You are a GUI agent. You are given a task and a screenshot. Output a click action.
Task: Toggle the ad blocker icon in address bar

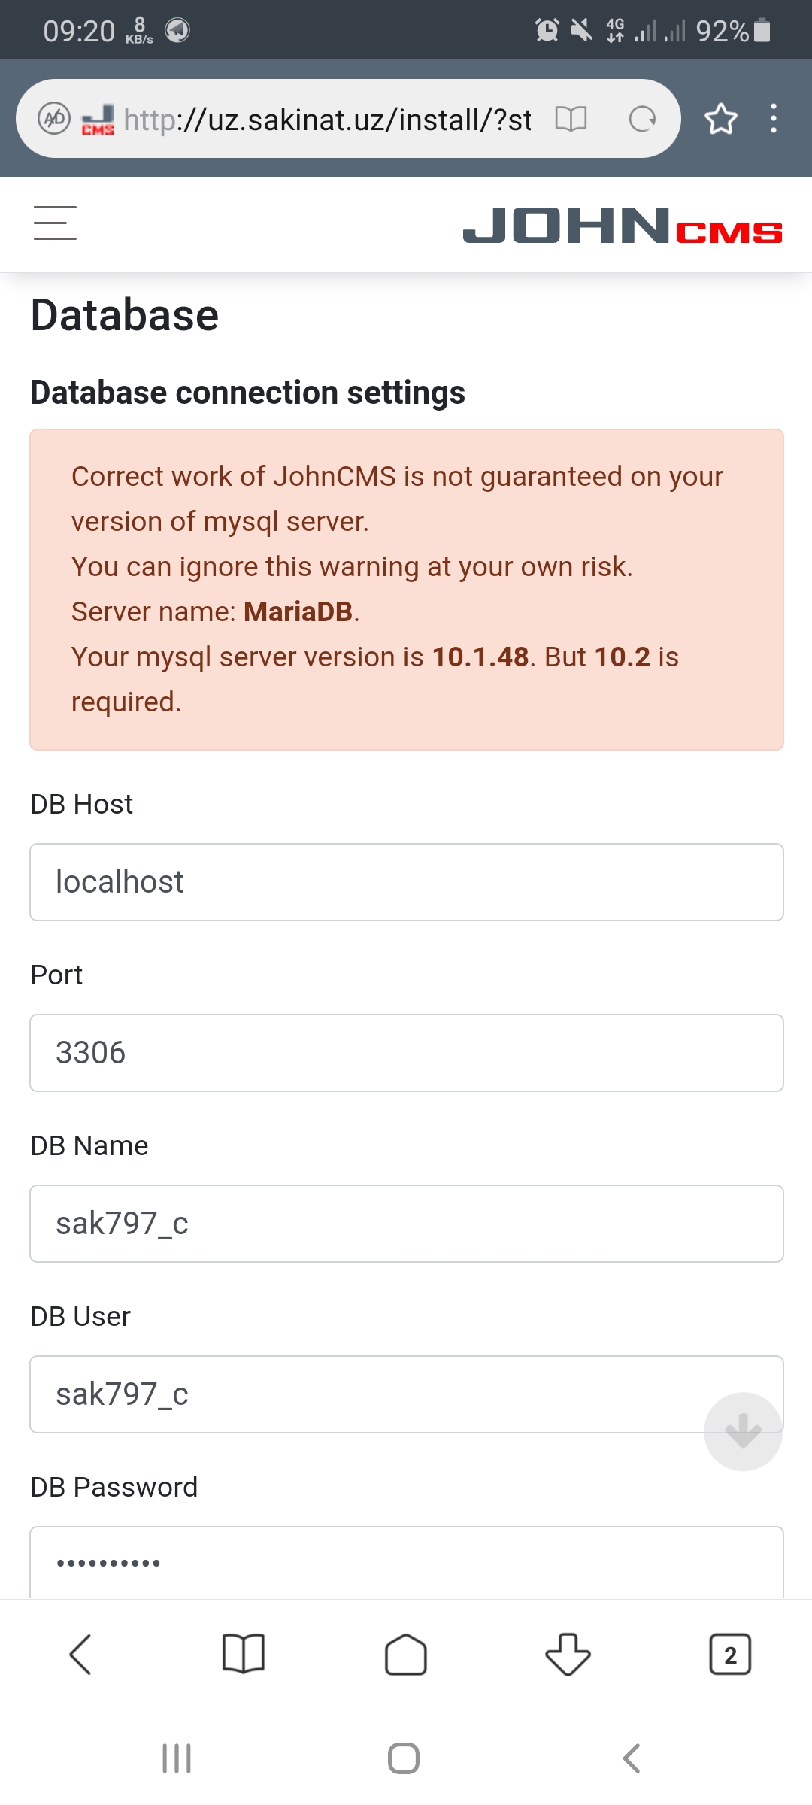click(54, 119)
